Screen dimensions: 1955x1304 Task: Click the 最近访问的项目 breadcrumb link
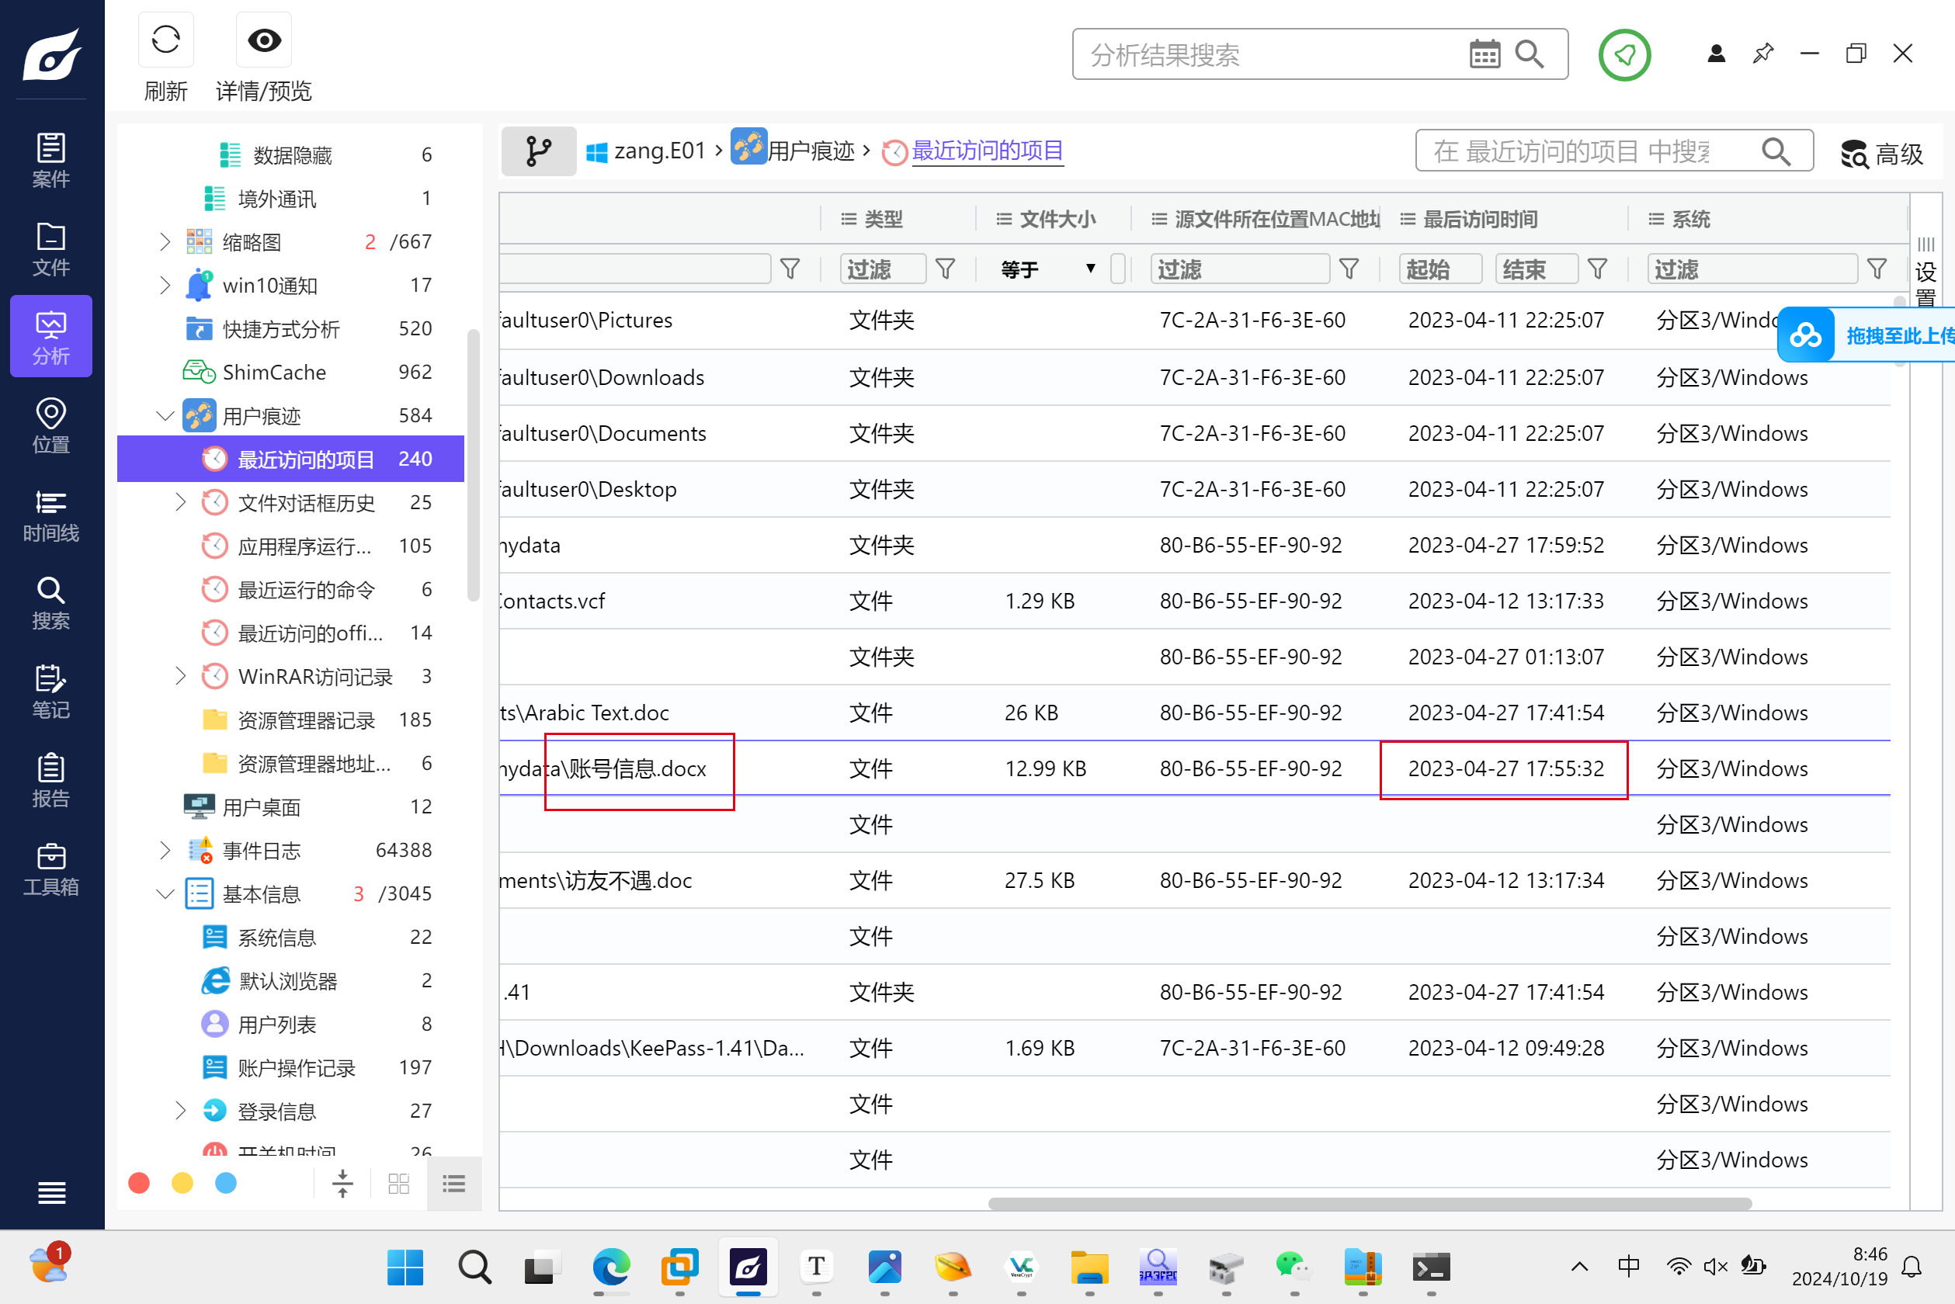(x=988, y=151)
